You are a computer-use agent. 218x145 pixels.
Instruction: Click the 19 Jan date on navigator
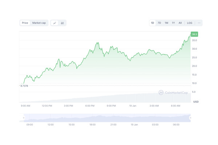tap(134, 124)
